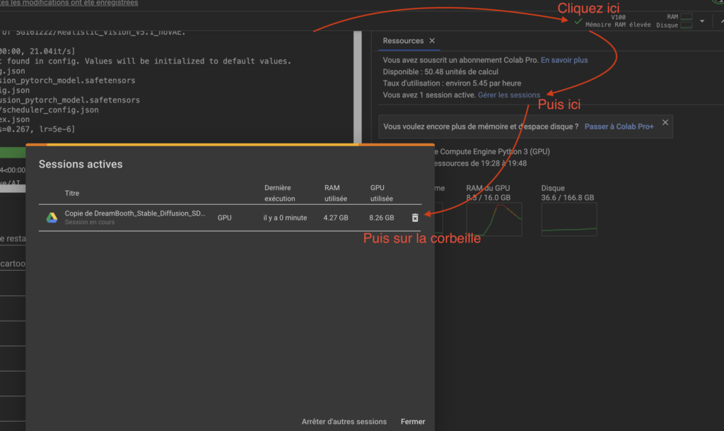Close the dialog with the Fermer button
The width and height of the screenshot is (724, 431).
(x=413, y=421)
